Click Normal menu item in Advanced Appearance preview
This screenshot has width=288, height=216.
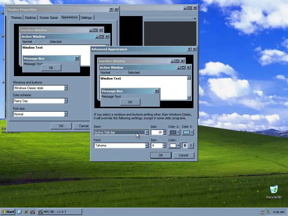pos(105,73)
